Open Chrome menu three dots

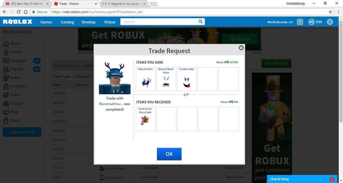click(x=339, y=12)
